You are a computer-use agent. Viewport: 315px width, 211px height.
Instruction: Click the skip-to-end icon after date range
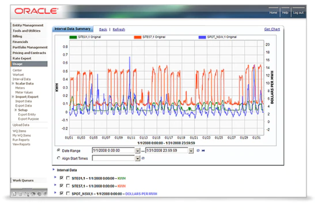[203, 150]
